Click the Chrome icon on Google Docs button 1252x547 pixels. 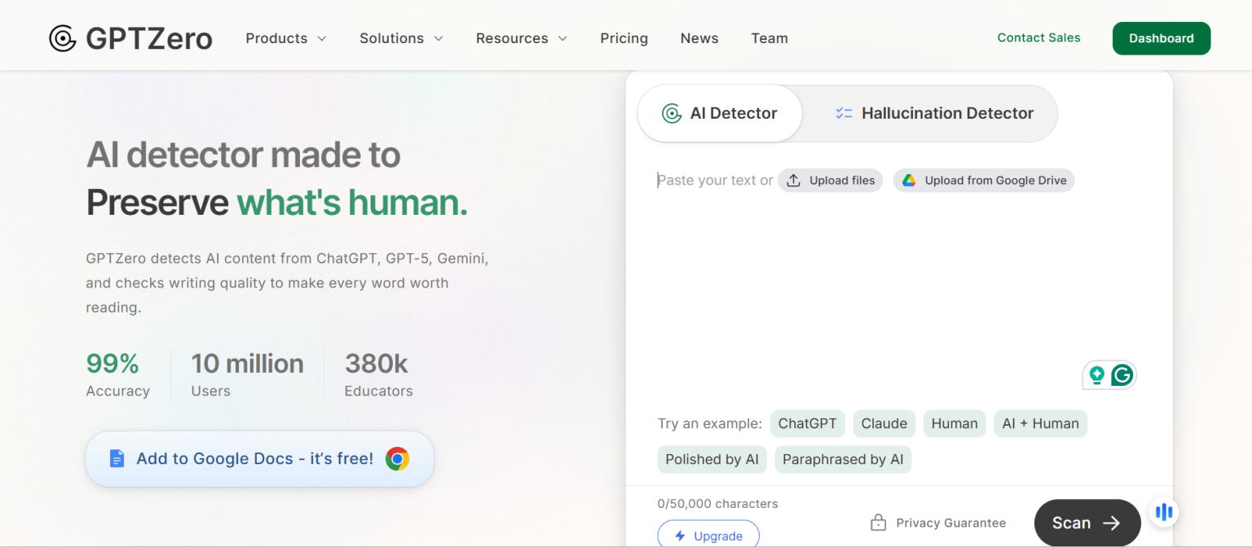[x=397, y=459]
